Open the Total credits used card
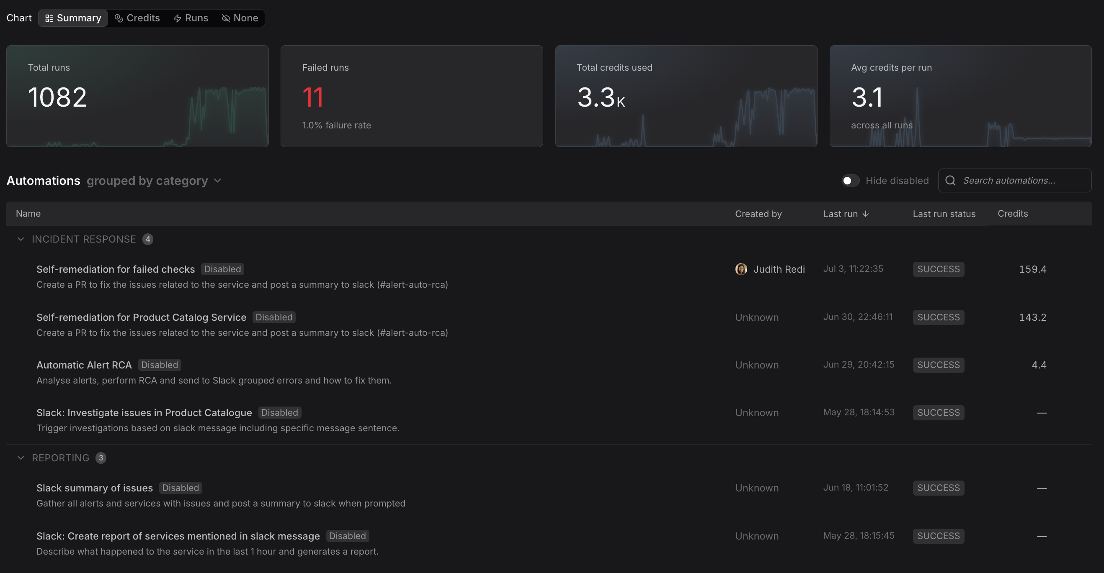 coord(686,96)
